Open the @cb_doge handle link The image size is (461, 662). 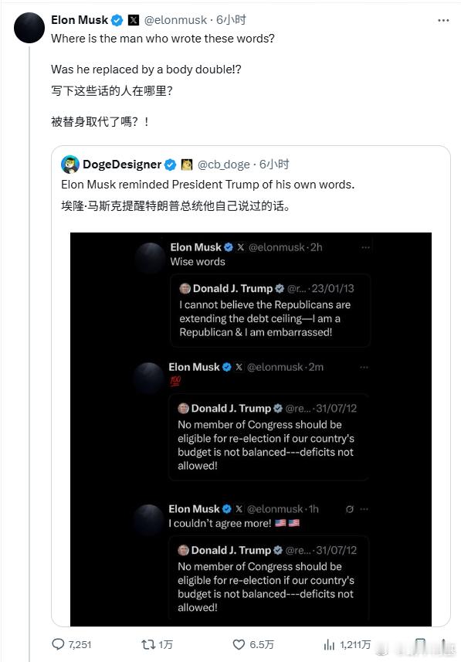[x=224, y=165]
